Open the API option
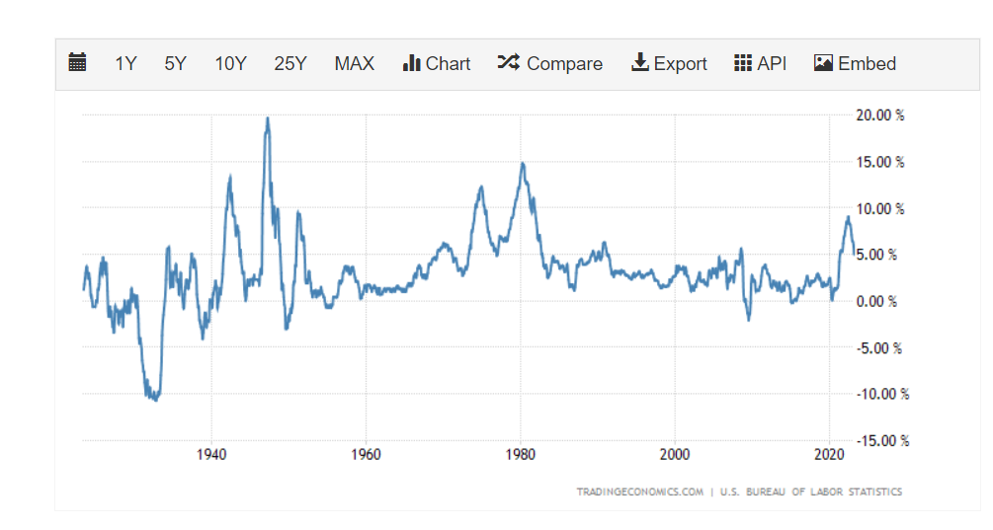Image resolution: width=993 pixels, height=530 pixels. [x=772, y=64]
